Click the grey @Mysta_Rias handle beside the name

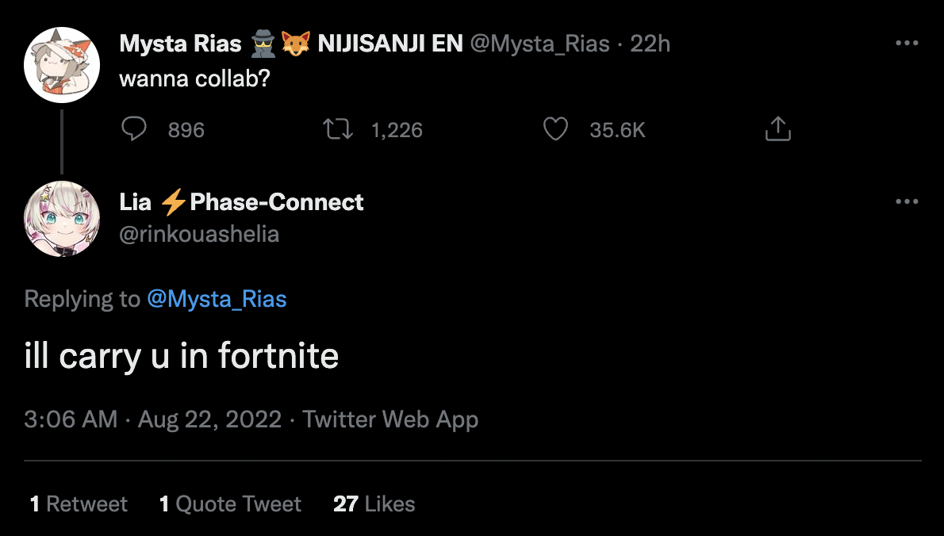point(539,44)
